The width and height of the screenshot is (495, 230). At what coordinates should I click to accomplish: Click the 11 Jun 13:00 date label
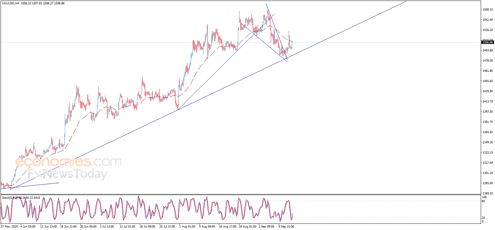tap(49, 227)
